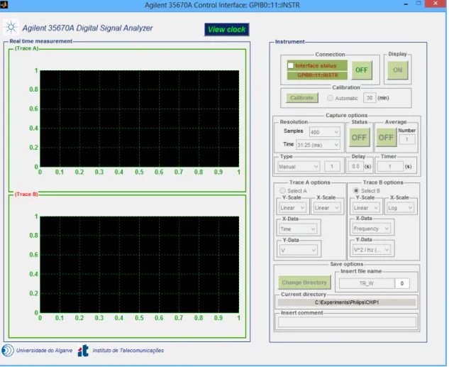Click the Change Directory button

tap(304, 283)
